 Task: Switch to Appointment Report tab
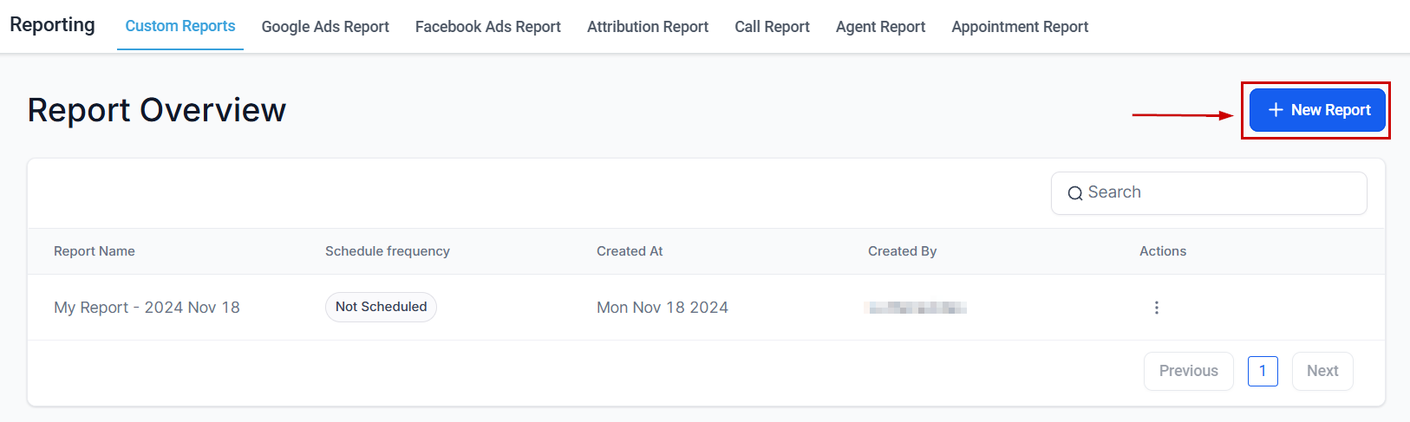click(x=1020, y=27)
